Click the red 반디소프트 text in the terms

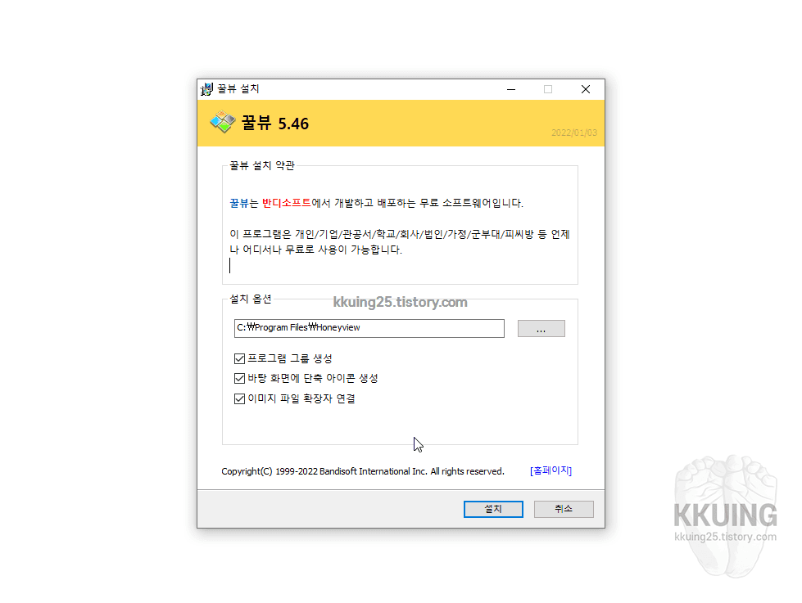[x=287, y=203]
